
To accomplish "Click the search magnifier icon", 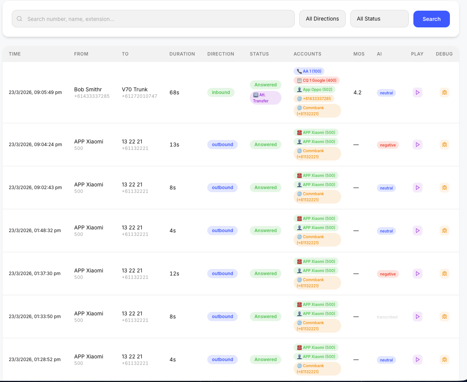I will [x=19, y=18].
